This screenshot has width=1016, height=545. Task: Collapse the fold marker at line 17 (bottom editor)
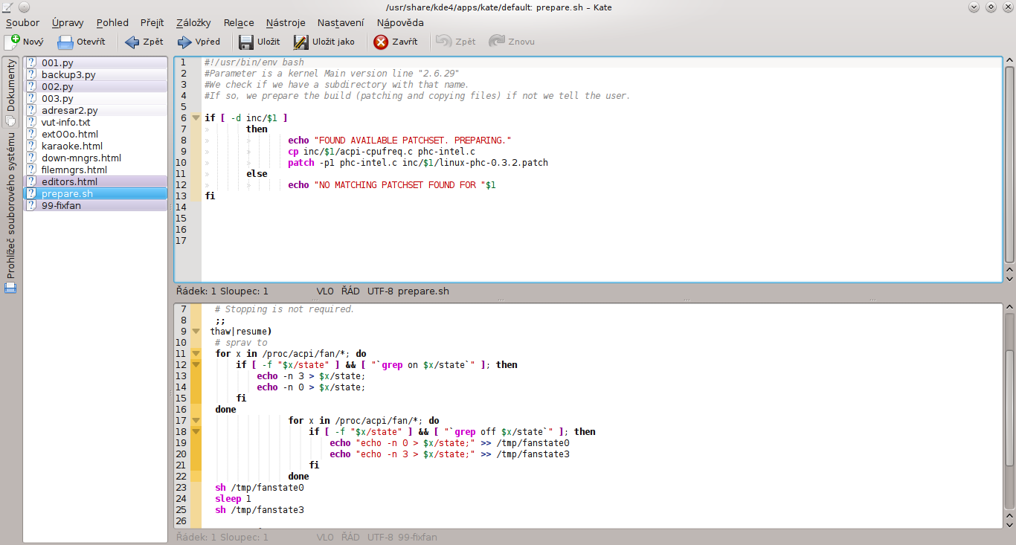pyautogui.click(x=196, y=421)
